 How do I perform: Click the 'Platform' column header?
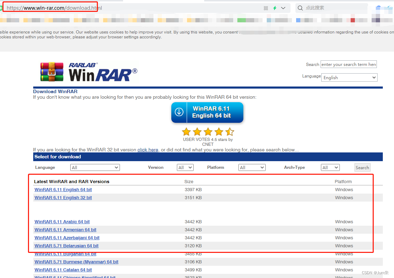[x=343, y=181]
